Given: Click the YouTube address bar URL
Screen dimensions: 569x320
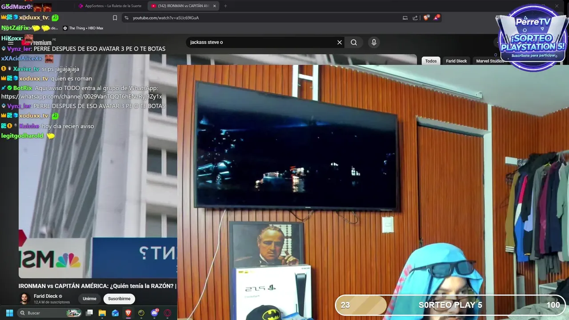Looking at the screenshot, I should pos(165,18).
